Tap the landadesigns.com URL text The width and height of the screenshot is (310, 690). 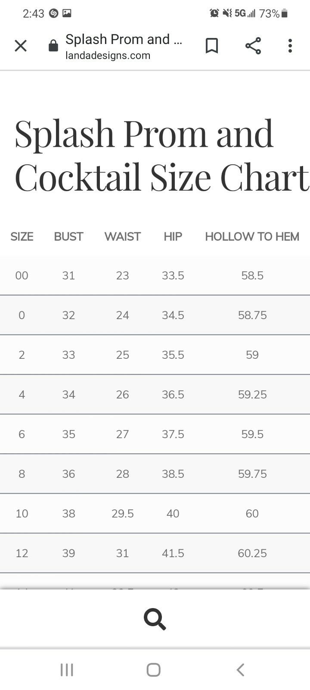(x=108, y=56)
